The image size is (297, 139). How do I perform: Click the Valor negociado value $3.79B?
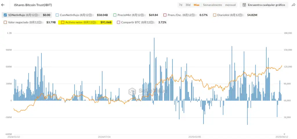tap(51, 22)
